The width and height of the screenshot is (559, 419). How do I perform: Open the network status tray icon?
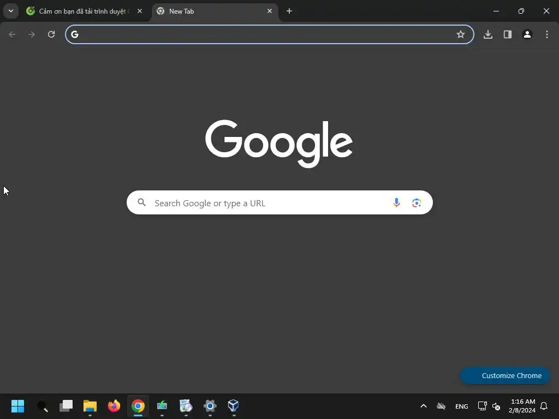(483, 406)
